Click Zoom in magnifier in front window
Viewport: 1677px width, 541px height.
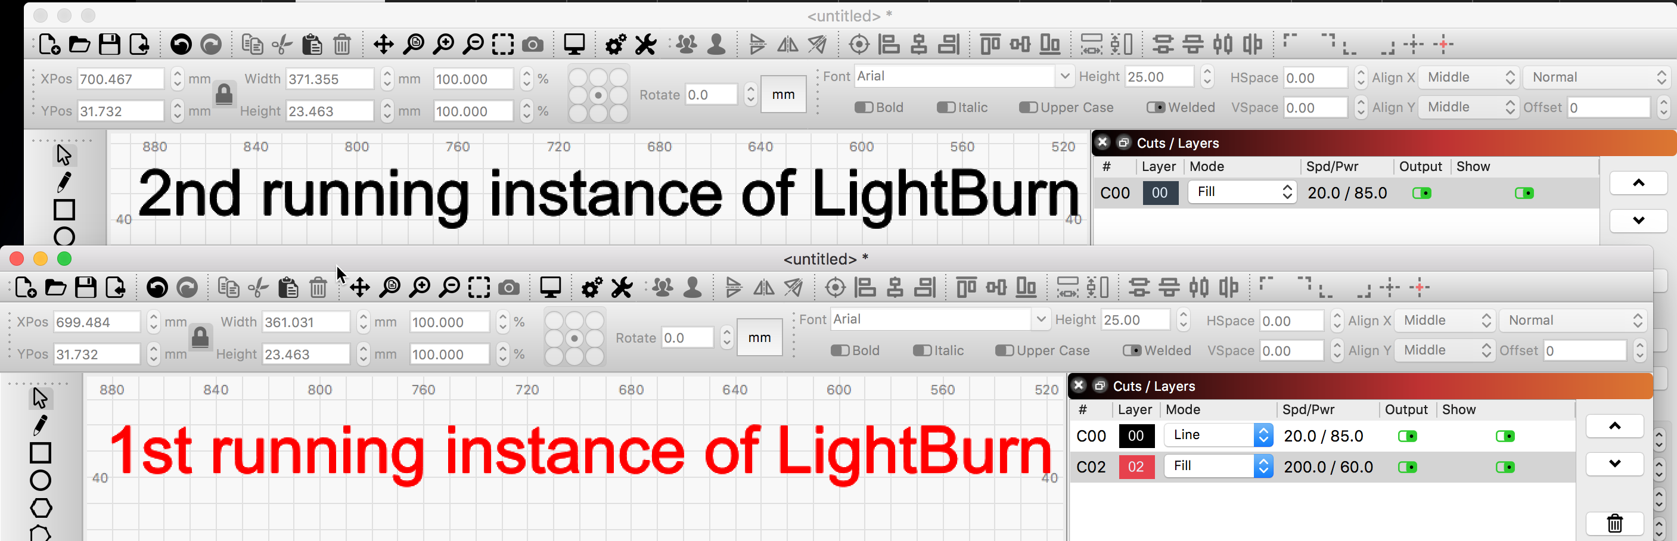pyautogui.click(x=420, y=287)
